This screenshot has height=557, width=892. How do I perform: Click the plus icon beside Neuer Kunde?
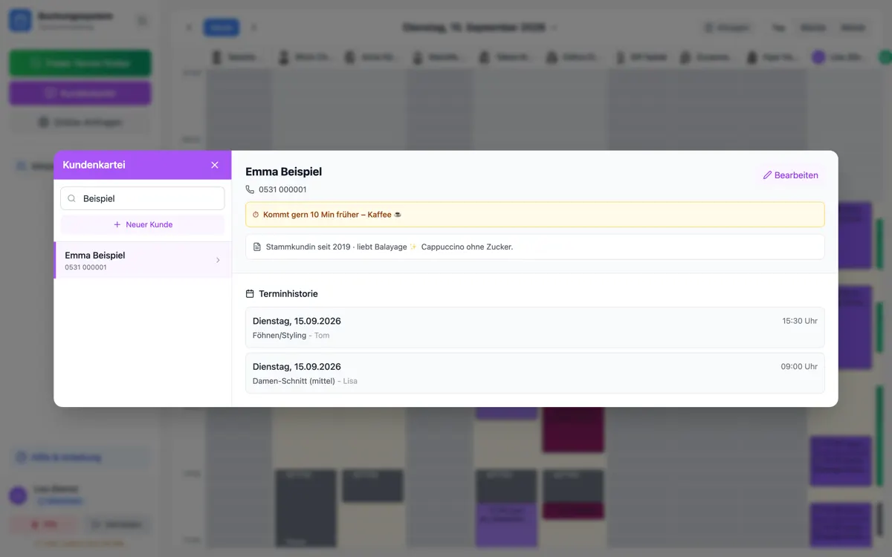[x=117, y=224]
